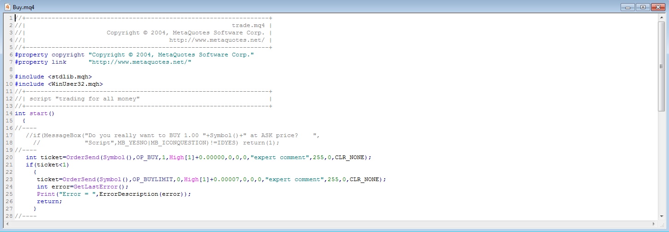The image size is (669, 232).
Task: Click "Print" function on line 25
Action: coord(46,194)
